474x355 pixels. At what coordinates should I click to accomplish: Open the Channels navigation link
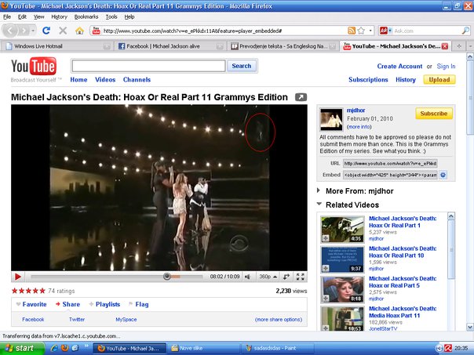click(137, 80)
